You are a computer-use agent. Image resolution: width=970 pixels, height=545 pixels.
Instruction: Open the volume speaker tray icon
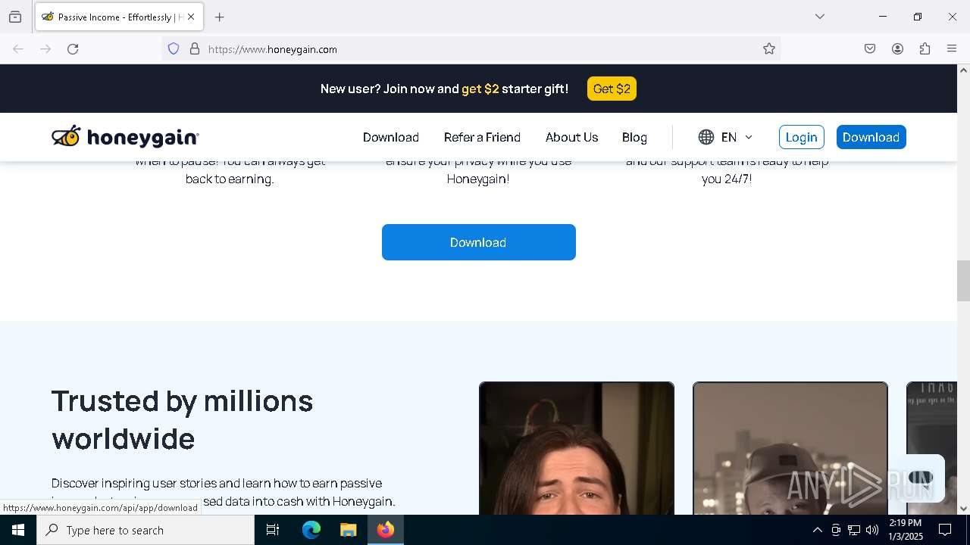(872, 530)
